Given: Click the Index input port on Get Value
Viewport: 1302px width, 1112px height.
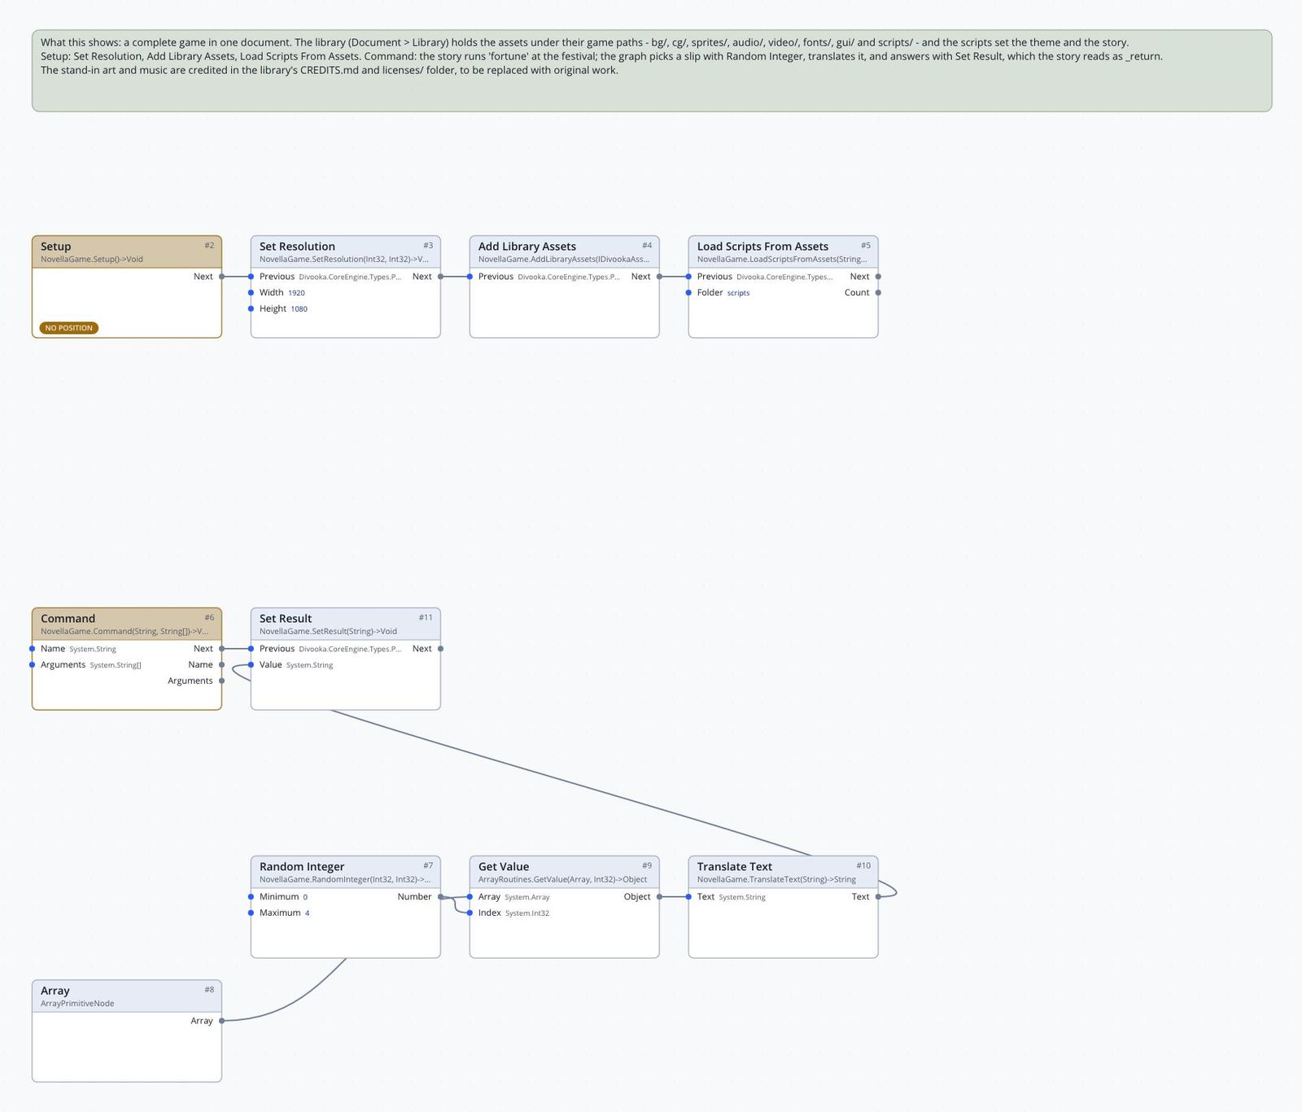Looking at the screenshot, I should pos(470,913).
